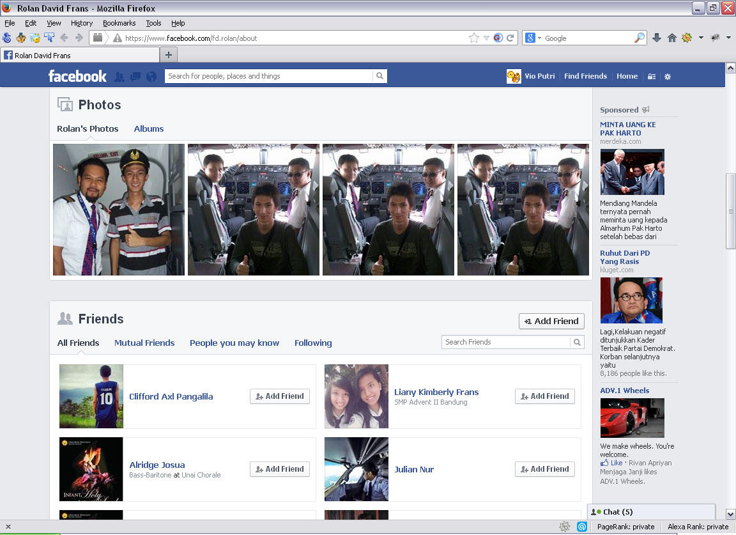Image resolution: width=736 pixels, height=535 pixels.
Task: Click the page vertical scrollbar thumb
Action: [730, 211]
